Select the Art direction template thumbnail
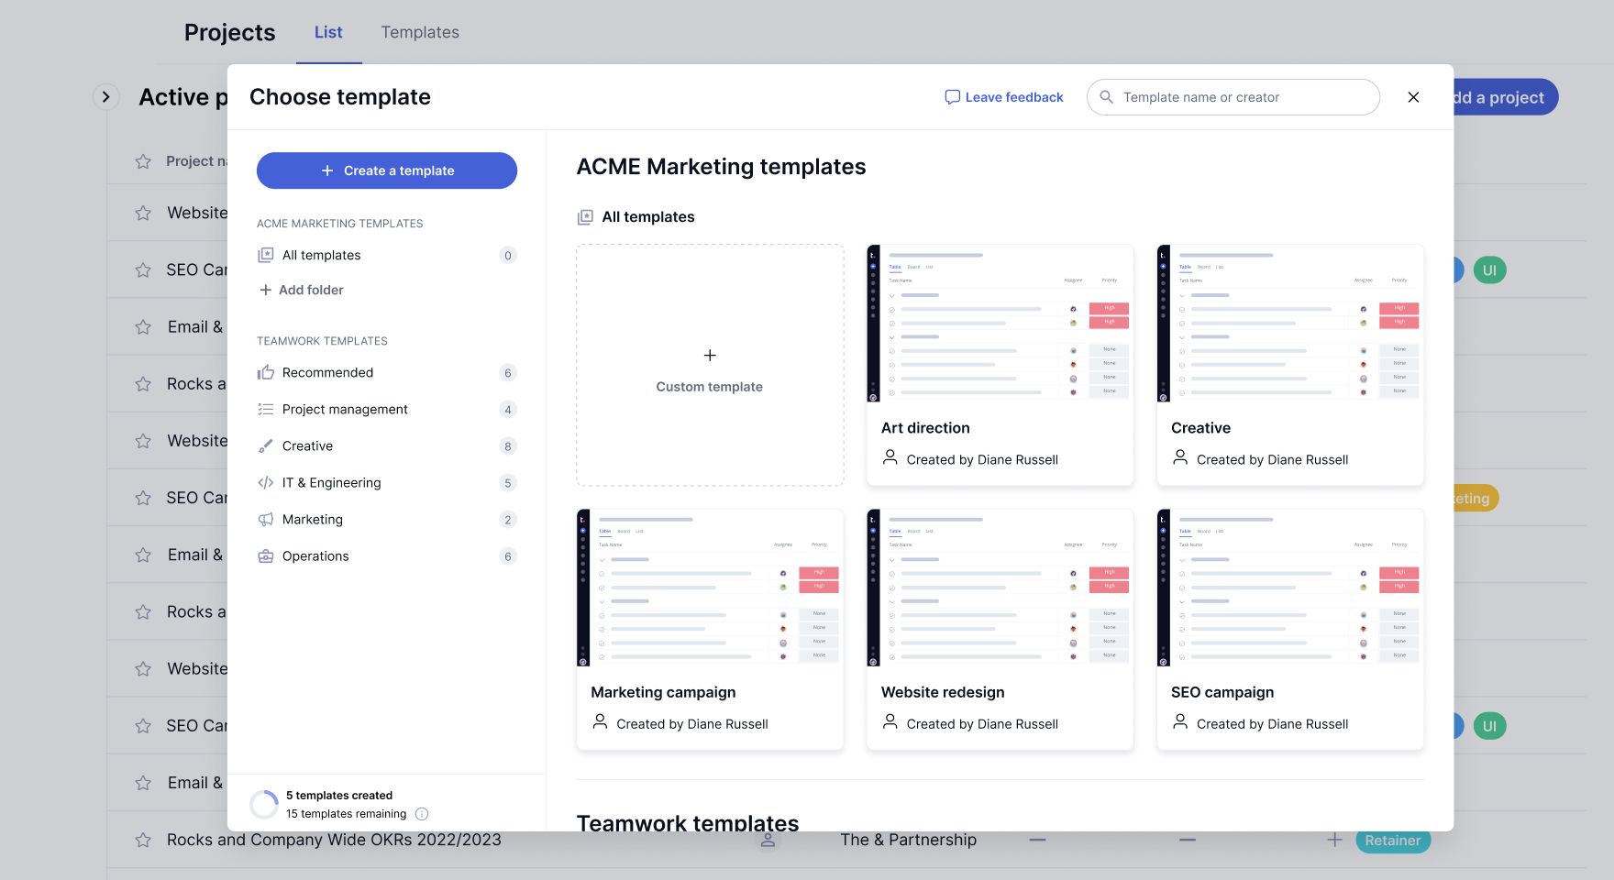1614x880 pixels. click(x=1000, y=324)
